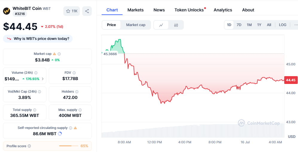Select the 7D time range

[x=239, y=25]
